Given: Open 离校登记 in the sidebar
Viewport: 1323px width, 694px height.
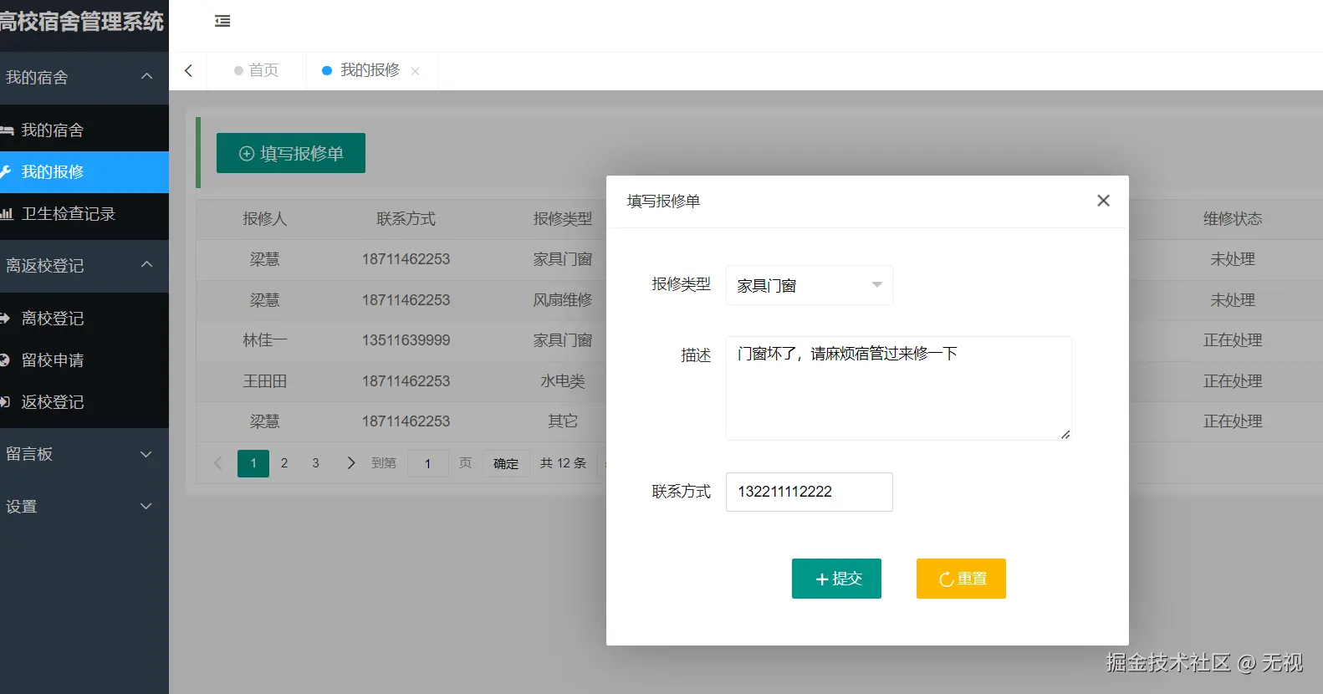Looking at the screenshot, I should (84, 319).
